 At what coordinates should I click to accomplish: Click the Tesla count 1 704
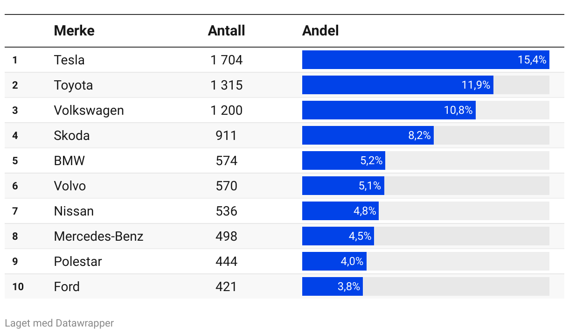[x=226, y=60]
